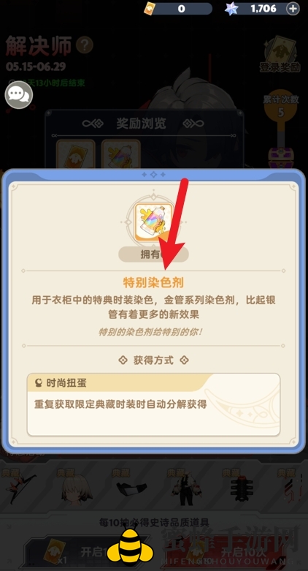Screen dimensions: 308x571
Task: Select the dye bottle thumbnail in 奖励浏览
Action: (120, 154)
